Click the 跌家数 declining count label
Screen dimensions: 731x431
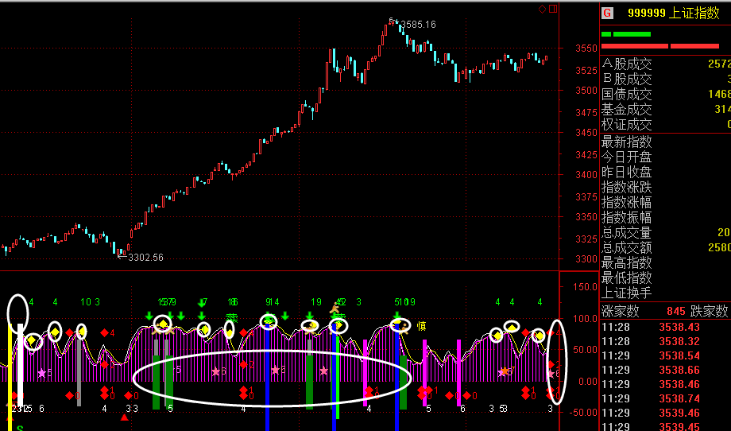click(710, 311)
